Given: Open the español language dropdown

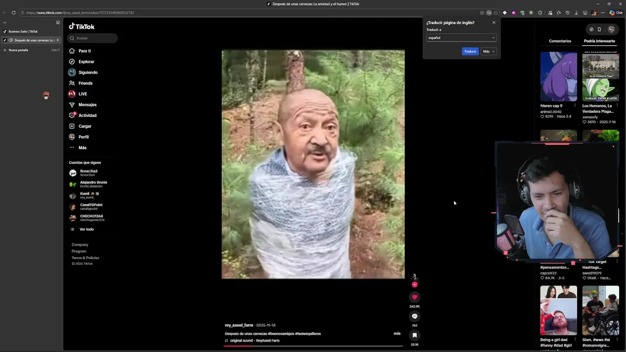Looking at the screenshot, I should tap(461, 38).
